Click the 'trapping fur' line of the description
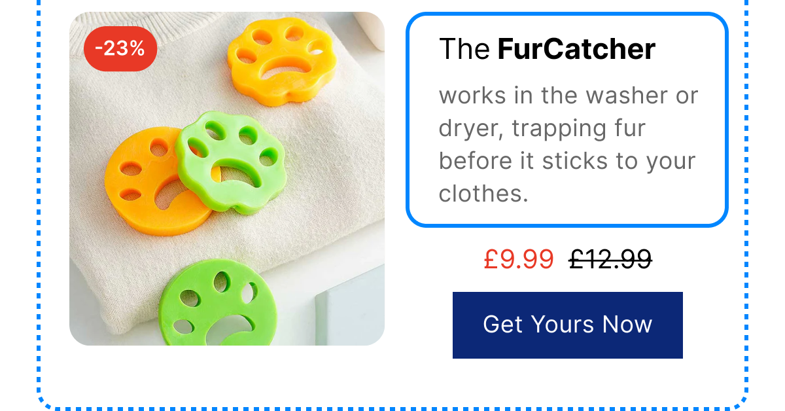This screenshot has height=411, width=785. pyautogui.click(x=542, y=128)
